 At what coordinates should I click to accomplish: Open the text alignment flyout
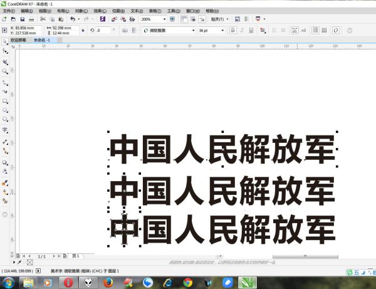[263, 31]
